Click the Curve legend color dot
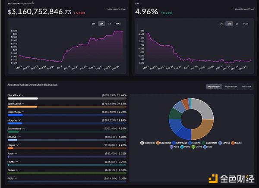 click(x=194, y=147)
